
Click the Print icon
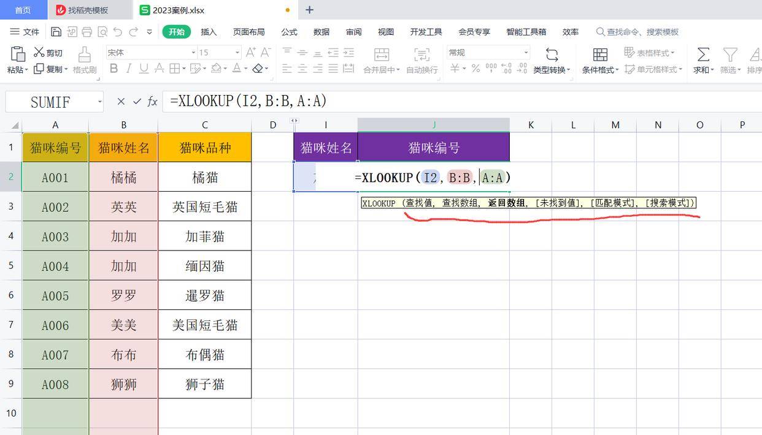point(87,32)
